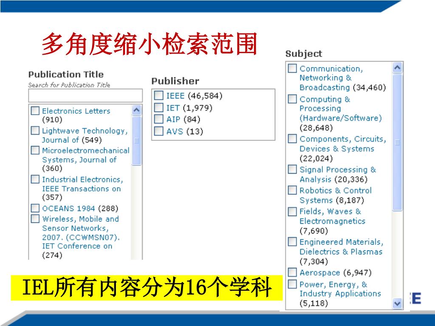Check the Communication, Networking & Broadcasting checkbox

pyautogui.click(x=292, y=68)
